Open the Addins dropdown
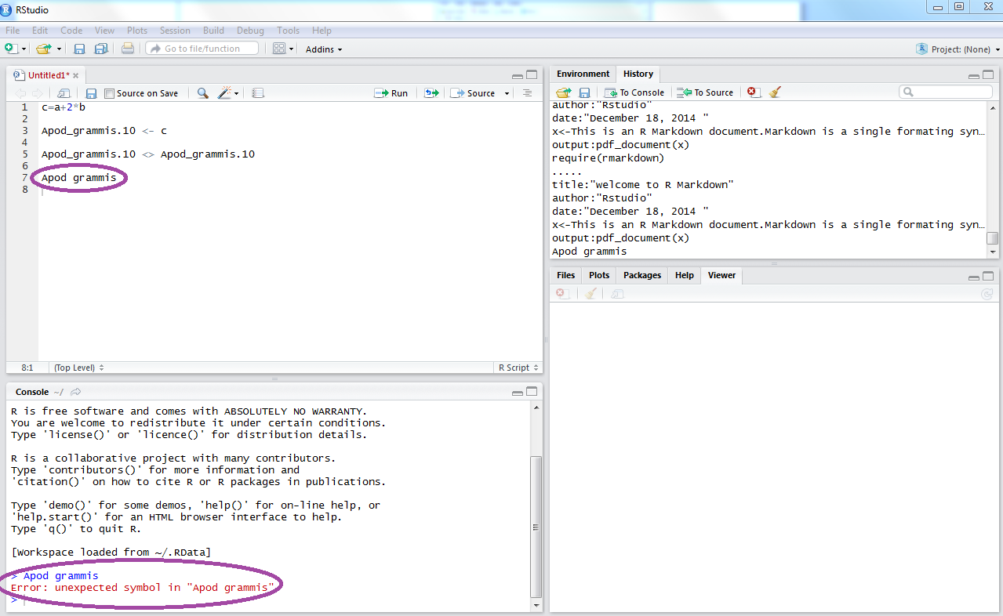Screen dimensions: 1003x616 (324, 49)
